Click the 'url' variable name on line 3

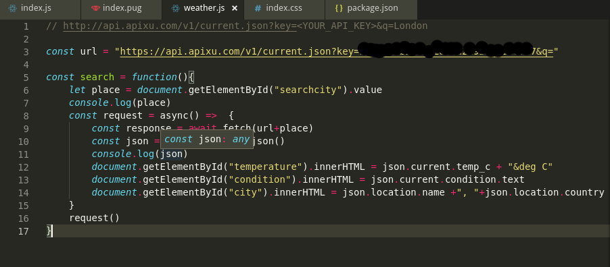tap(89, 52)
